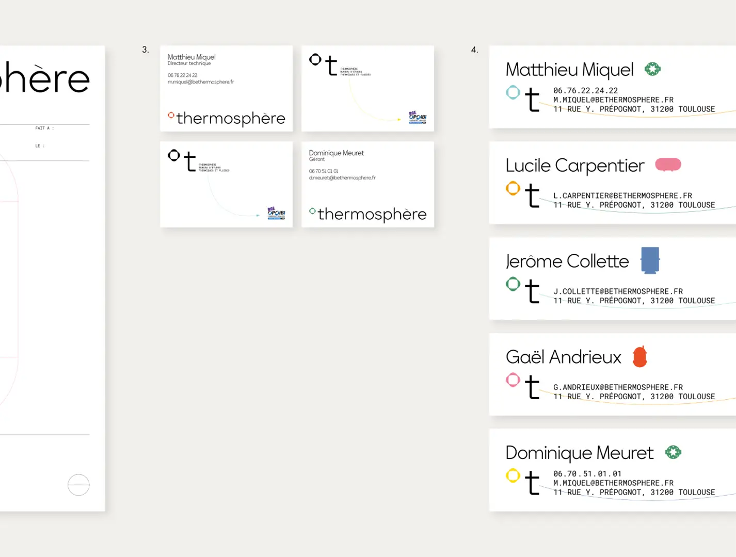Select the name Jerôme Collette in the signature

[x=567, y=261]
